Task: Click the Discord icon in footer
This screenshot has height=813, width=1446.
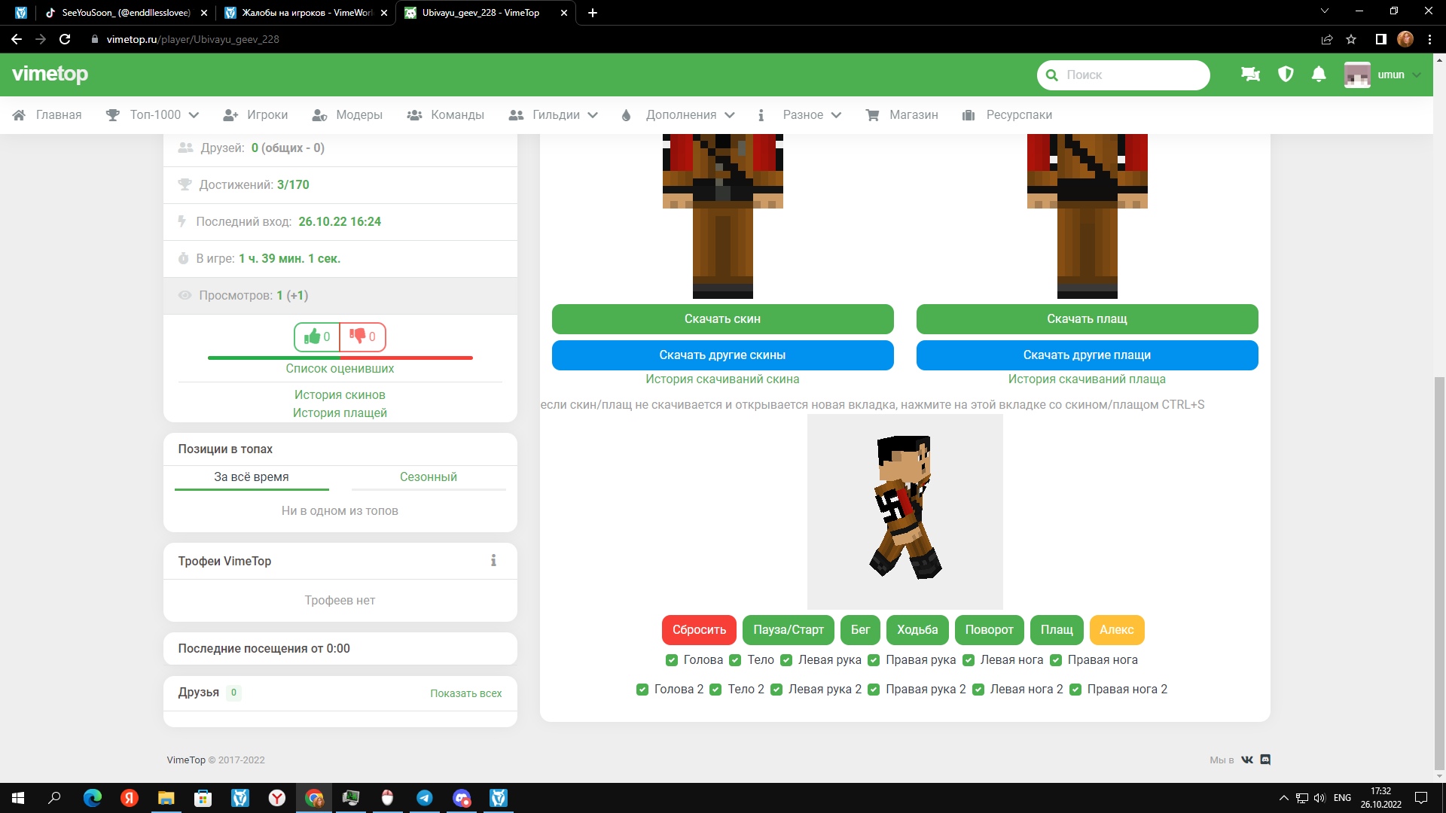Action: (1265, 760)
